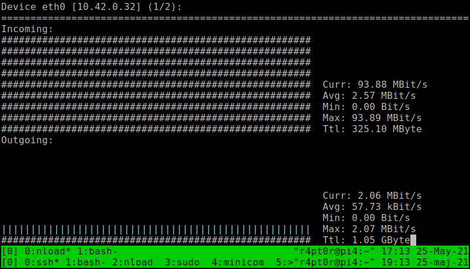Click incoming 'Avg: 2.57 MBit/s' value

tap(369, 96)
